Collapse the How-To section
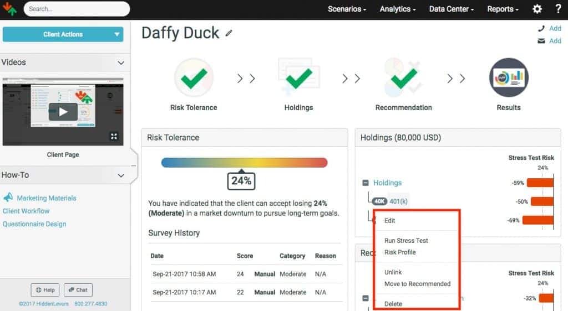Image resolution: width=568 pixels, height=311 pixels. [x=121, y=175]
